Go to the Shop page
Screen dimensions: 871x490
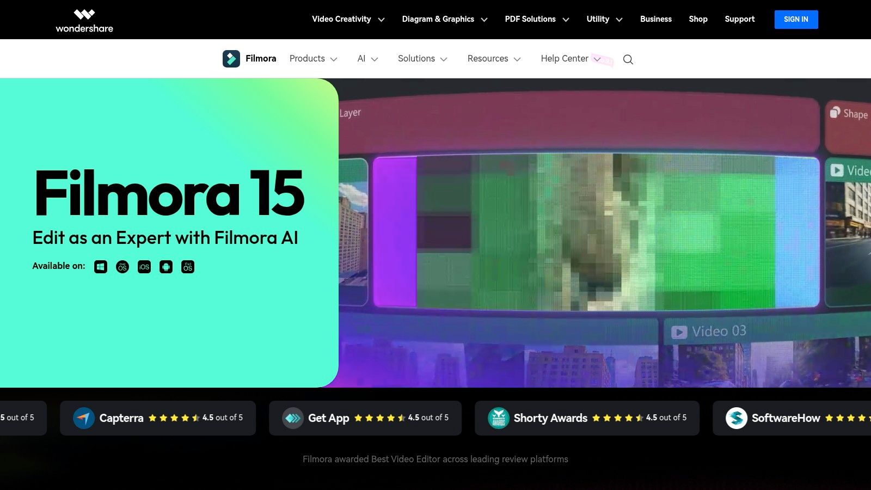698,19
